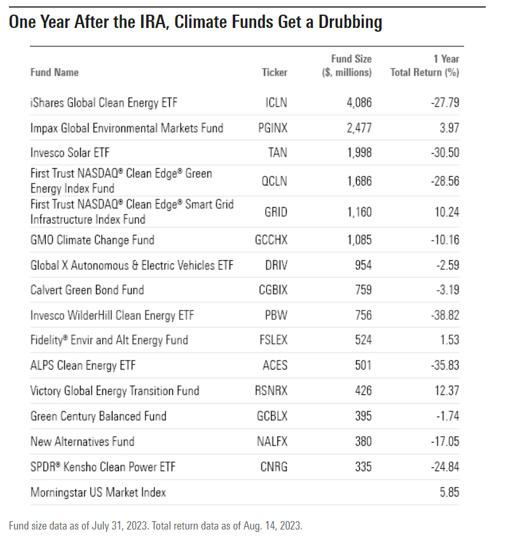Image resolution: width=522 pixels, height=546 pixels.
Task: Click the Calvert Green Bond Fund name
Action: pyautogui.click(x=87, y=290)
